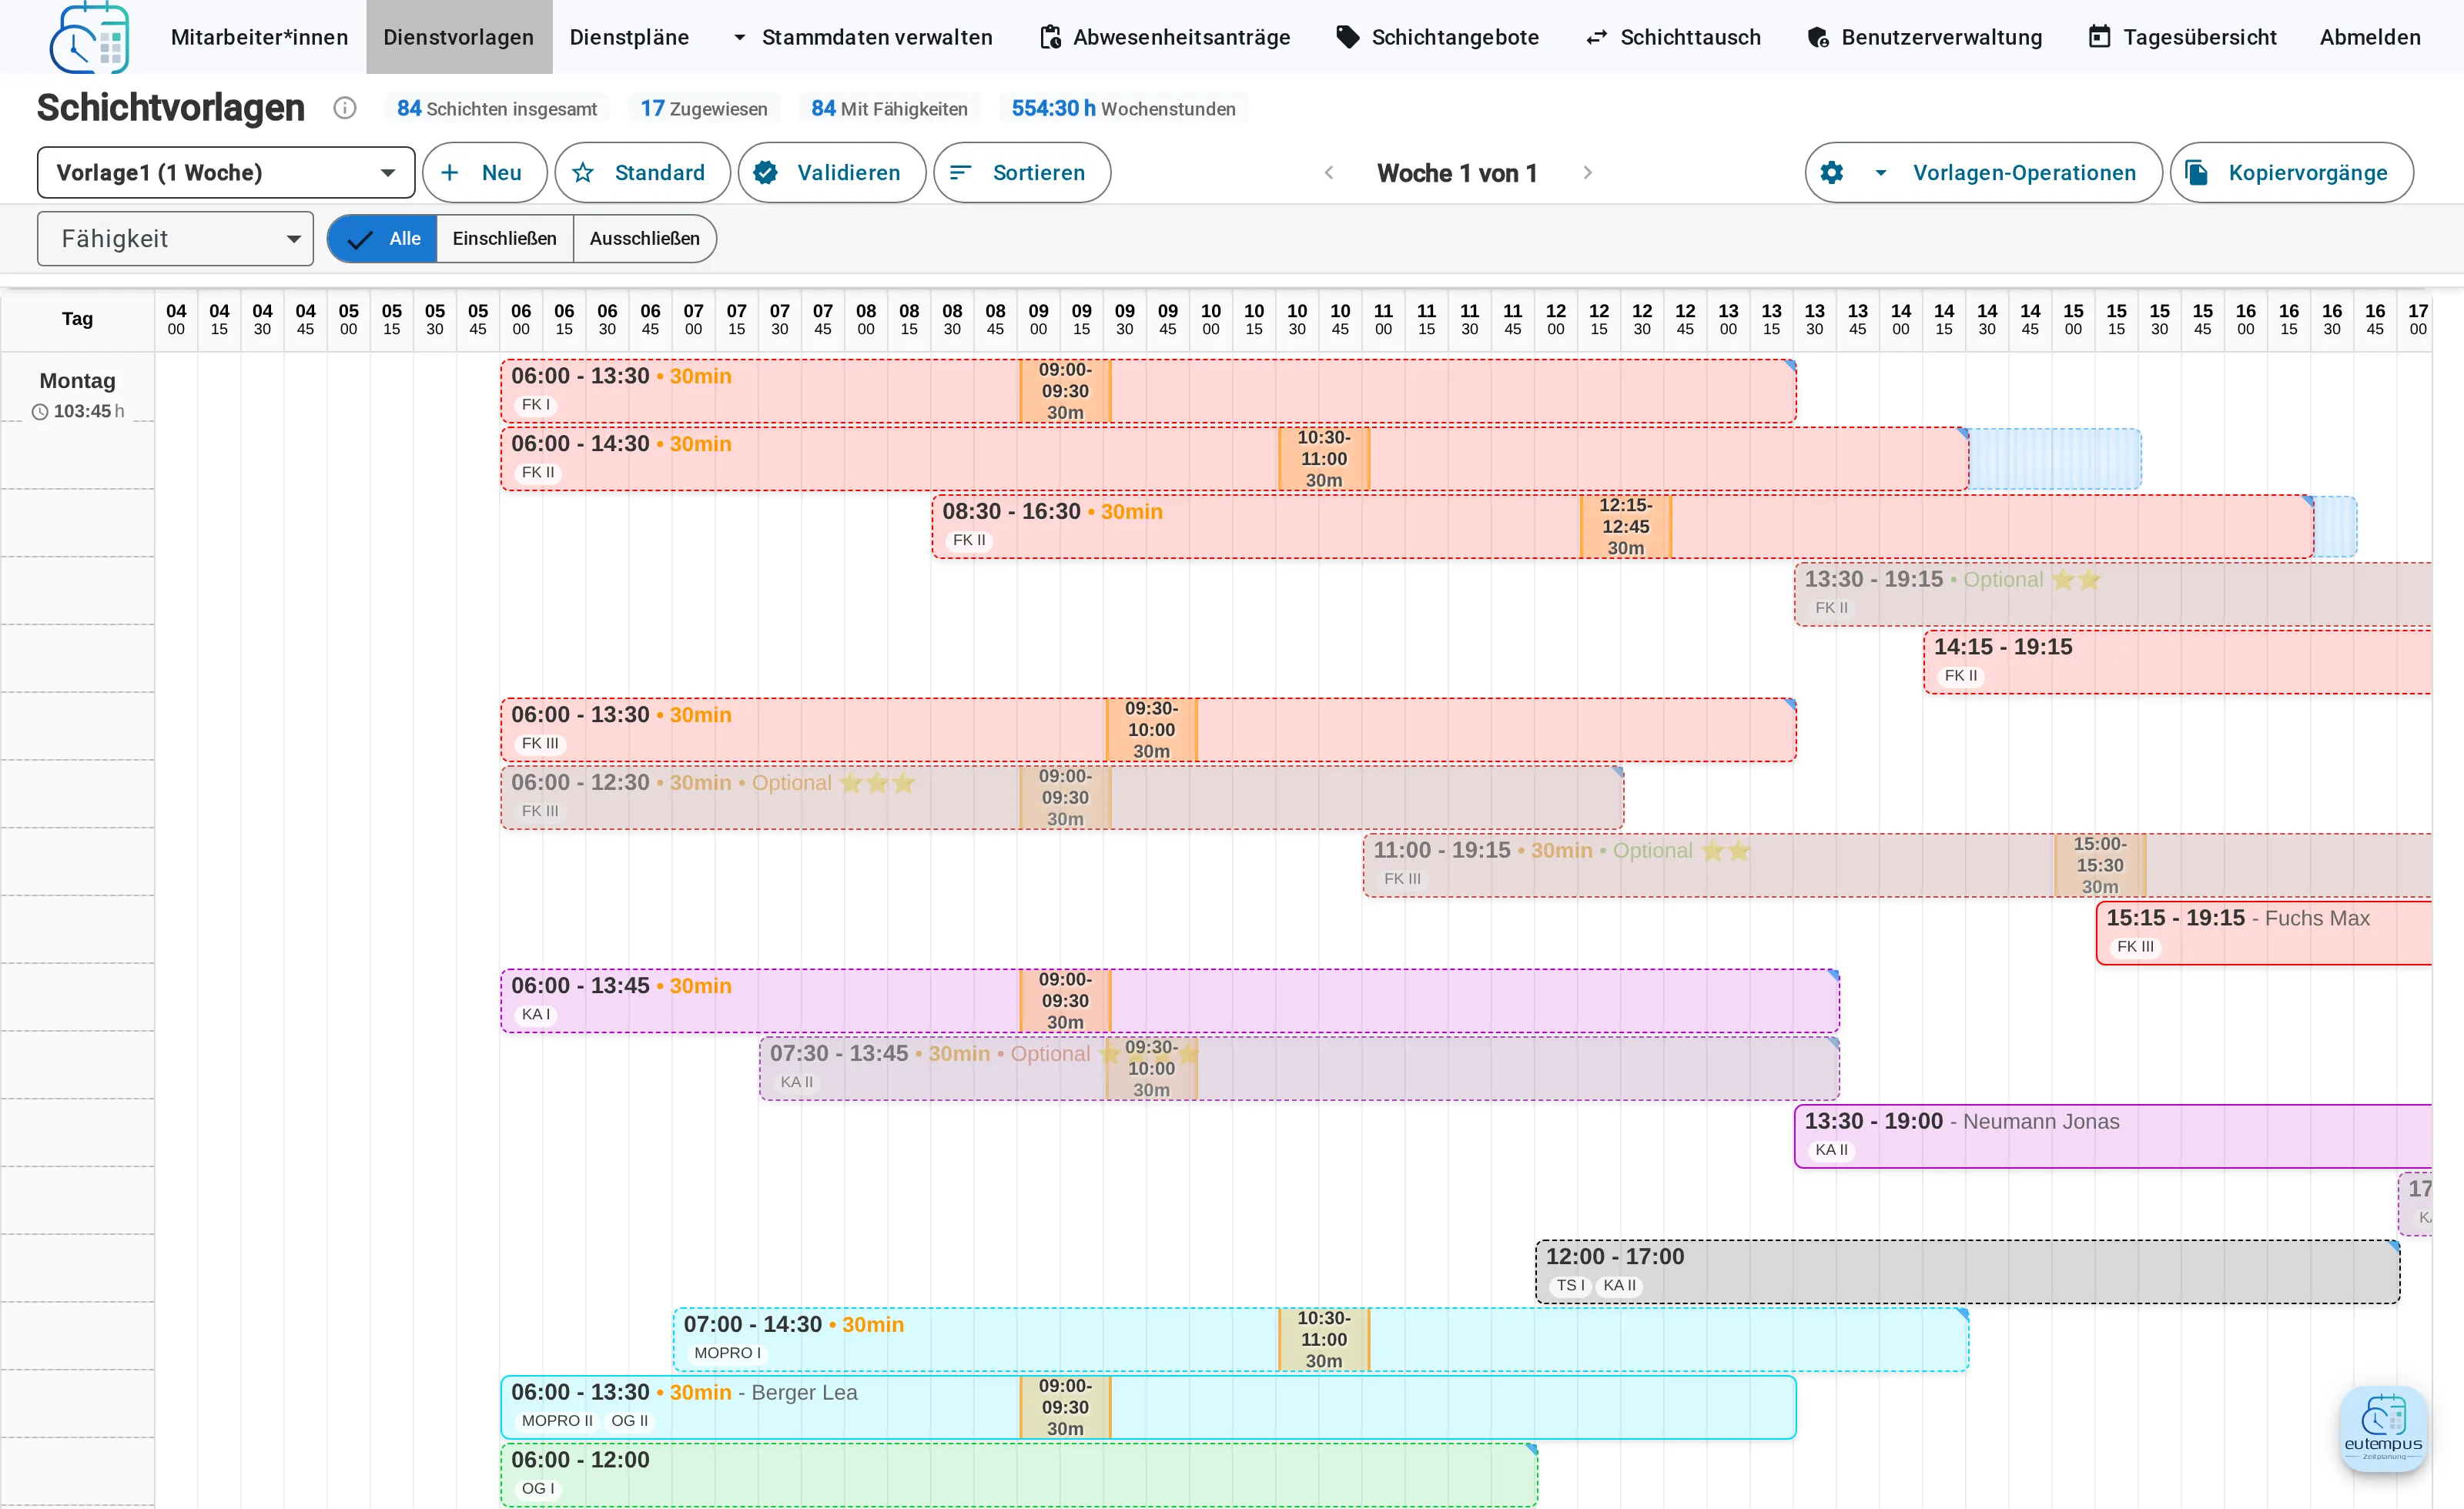Select the 12:00 - 17:00 TS I shift
This screenshot has width=2464, height=1509.
pyautogui.click(x=1967, y=1272)
